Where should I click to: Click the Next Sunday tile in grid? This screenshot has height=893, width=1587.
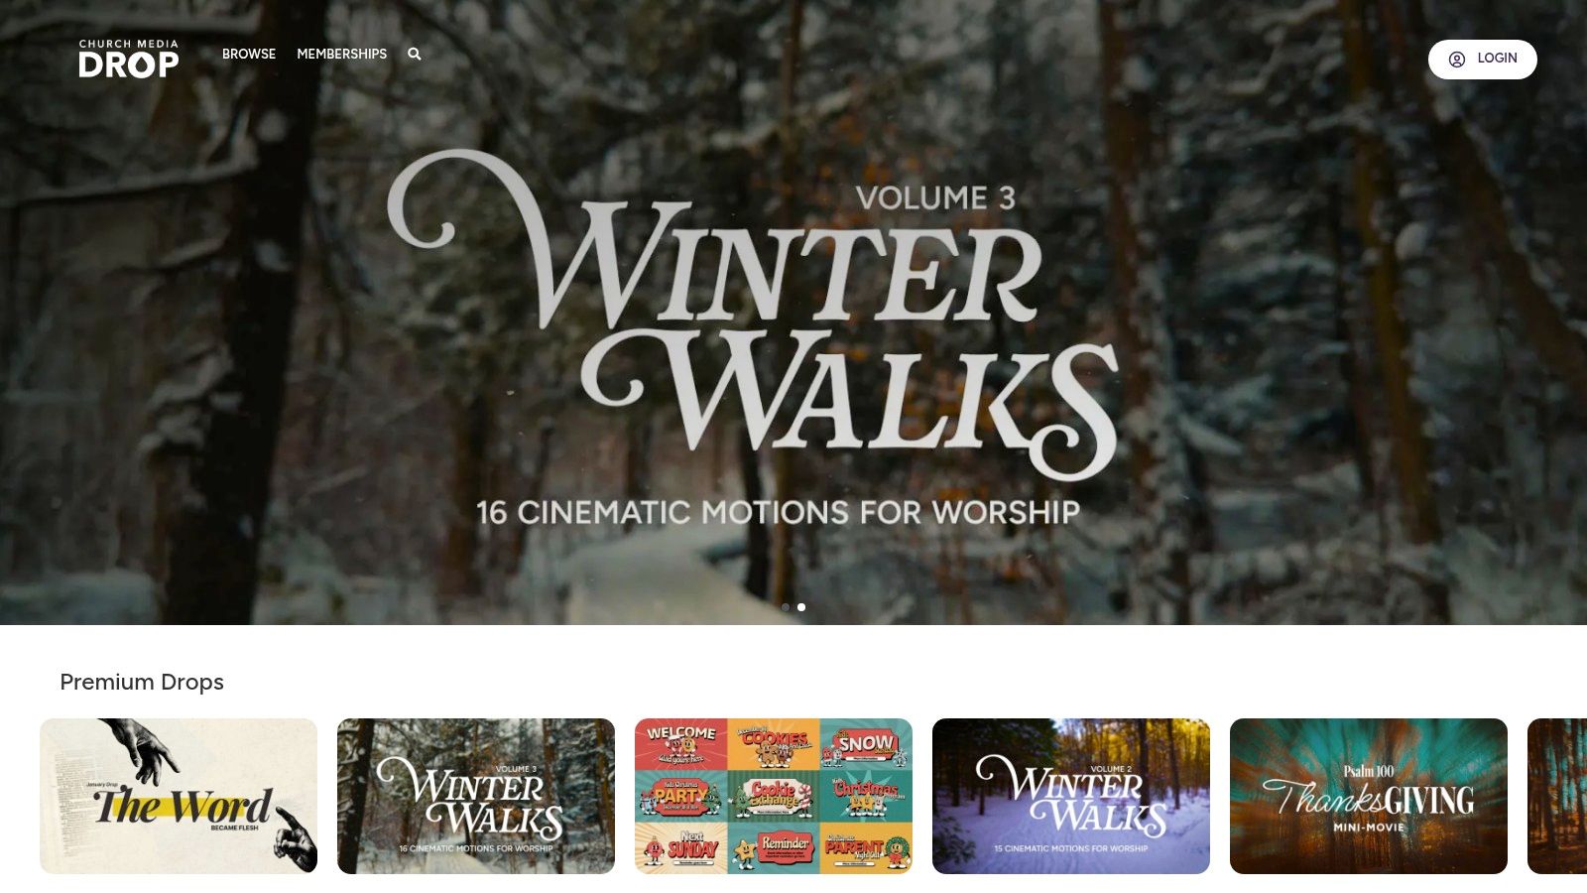pyautogui.click(x=681, y=847)
